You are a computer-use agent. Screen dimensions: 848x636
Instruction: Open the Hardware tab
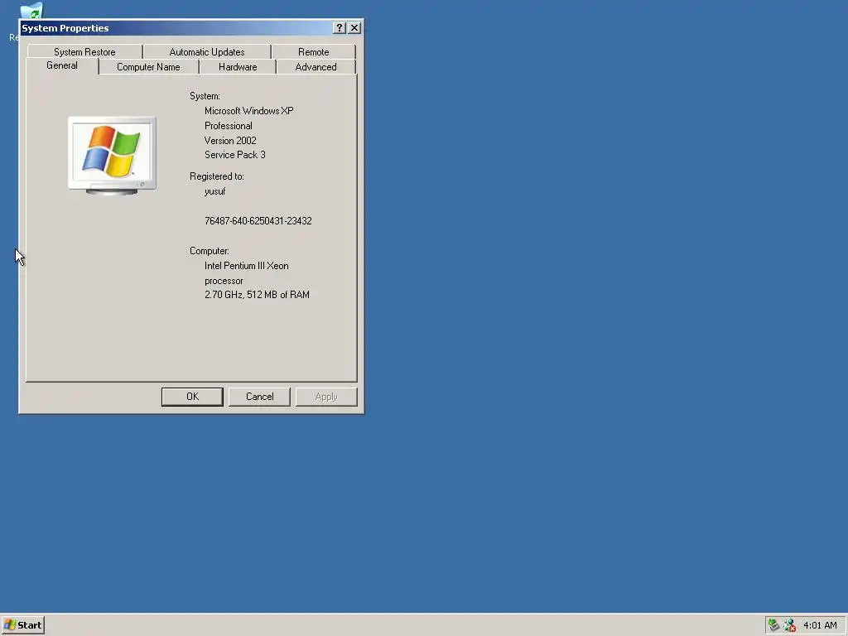(x=238, y=67)
